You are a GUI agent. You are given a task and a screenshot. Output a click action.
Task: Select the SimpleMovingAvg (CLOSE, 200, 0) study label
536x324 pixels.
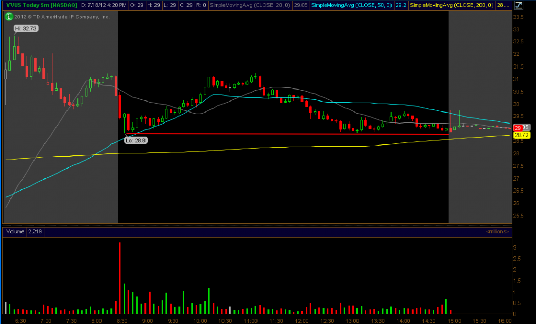452,5
